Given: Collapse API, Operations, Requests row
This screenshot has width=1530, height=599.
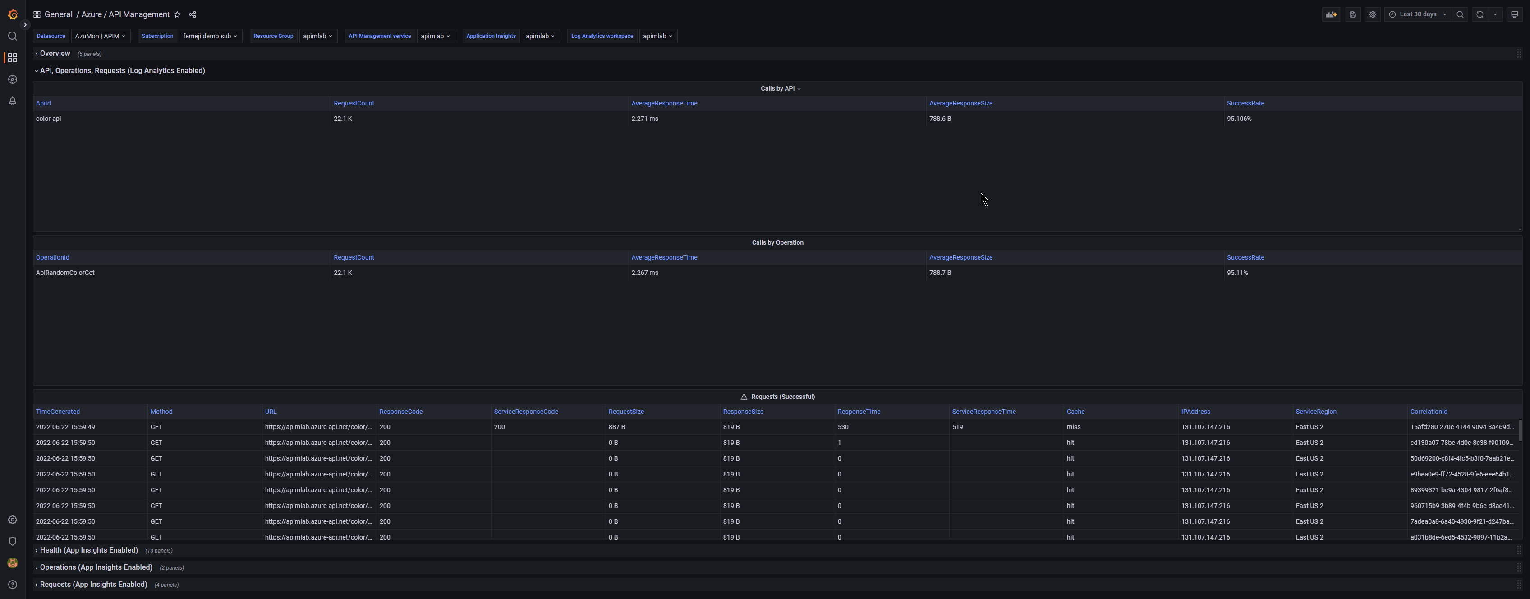Looking at the screenshot, I should tap(122, 71).
